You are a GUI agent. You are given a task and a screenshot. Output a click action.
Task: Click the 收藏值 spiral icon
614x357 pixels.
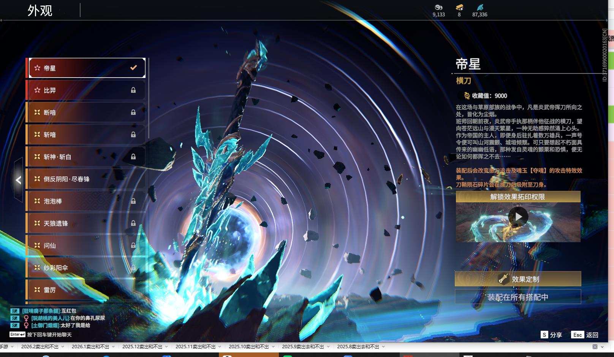[x=467, y=96]
